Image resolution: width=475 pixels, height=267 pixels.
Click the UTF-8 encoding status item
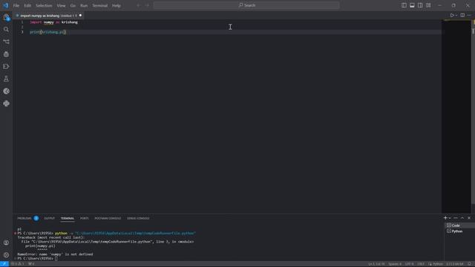point(409,264)
